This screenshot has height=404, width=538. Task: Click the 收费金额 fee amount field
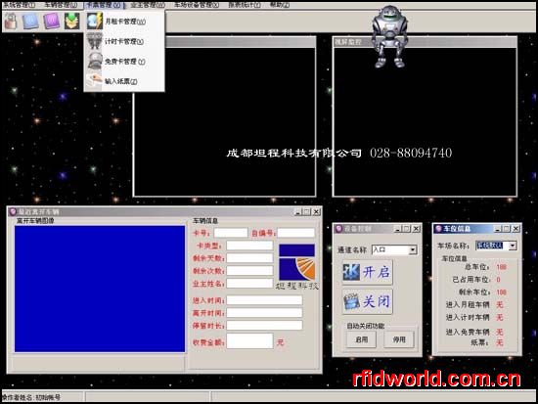pos(249,341)
